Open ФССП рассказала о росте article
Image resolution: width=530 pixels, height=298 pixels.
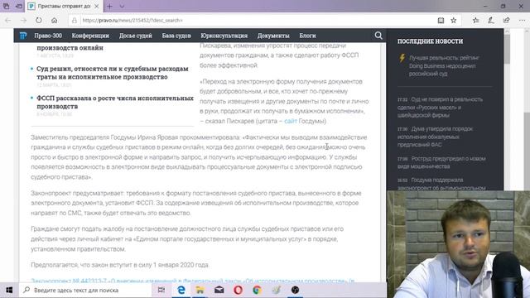click(x=115, y=102)
